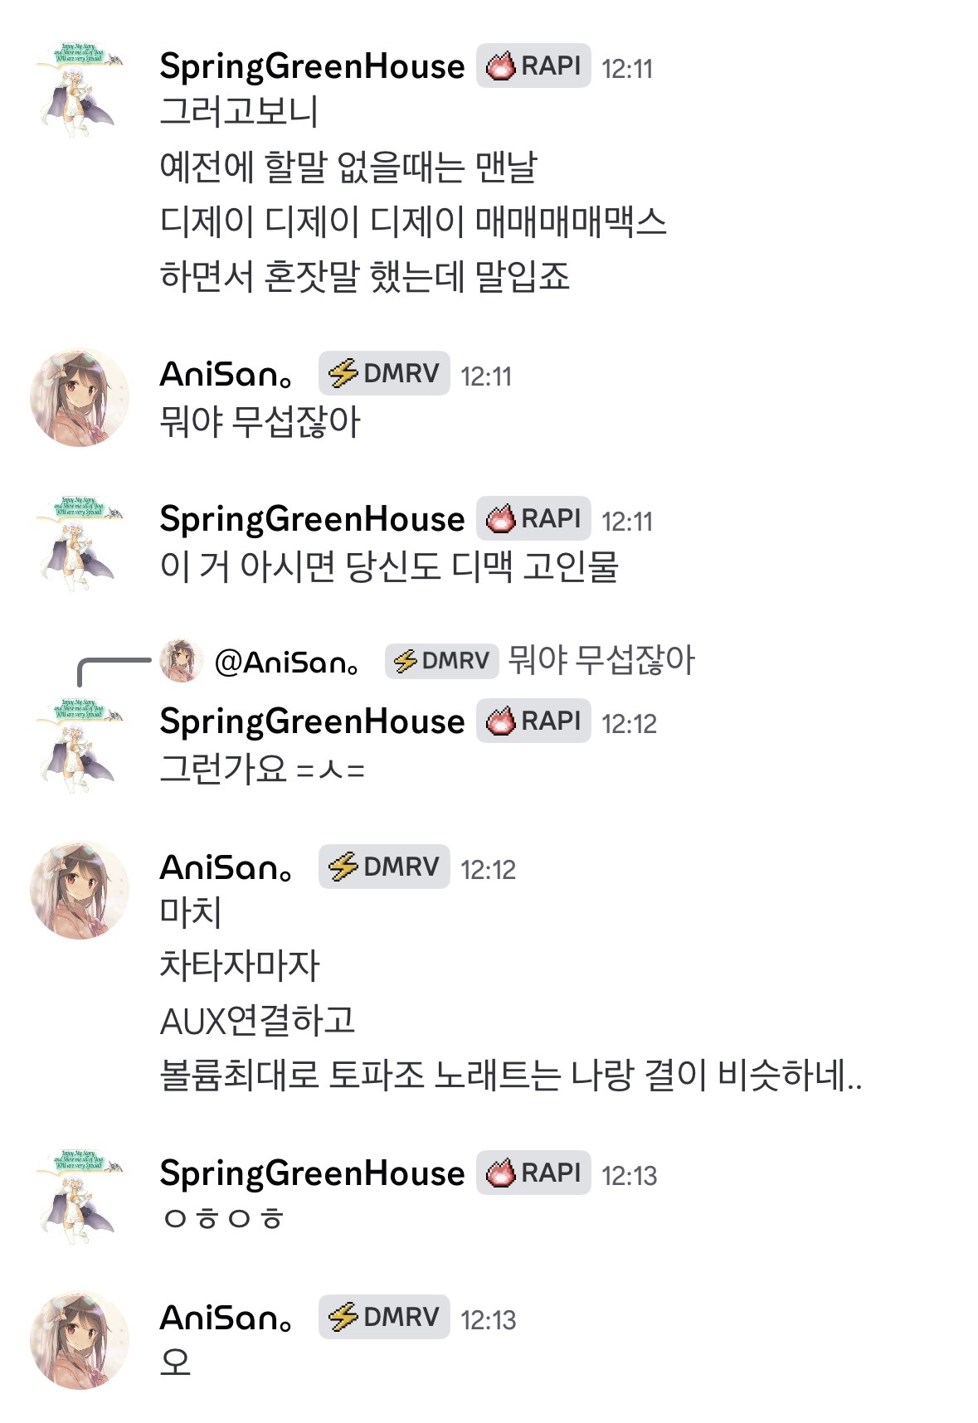Open the small avatar in the reply preview

(x=181, y=661)
